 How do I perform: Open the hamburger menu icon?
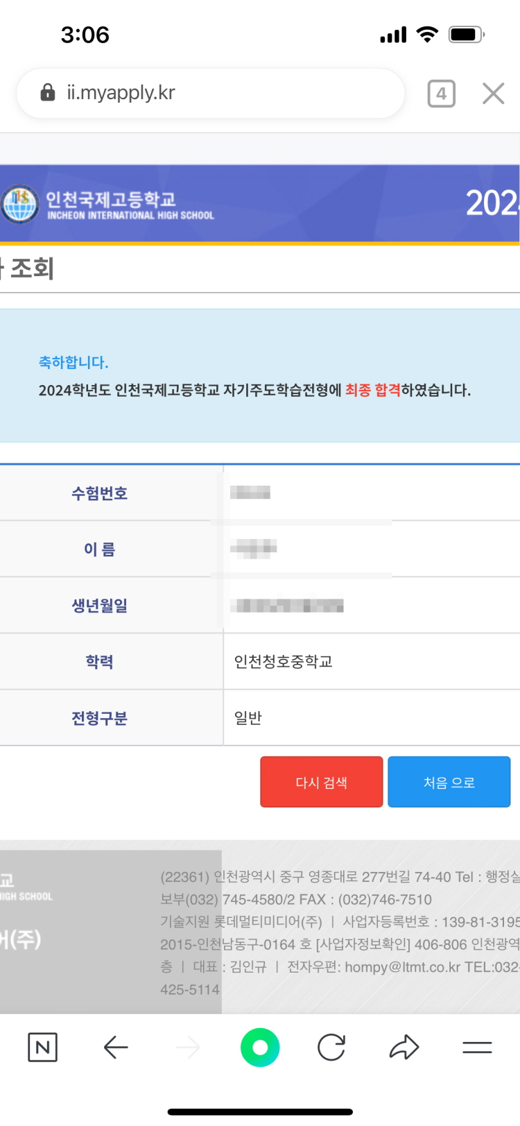pyautogui.click(x=477, y=1047)
